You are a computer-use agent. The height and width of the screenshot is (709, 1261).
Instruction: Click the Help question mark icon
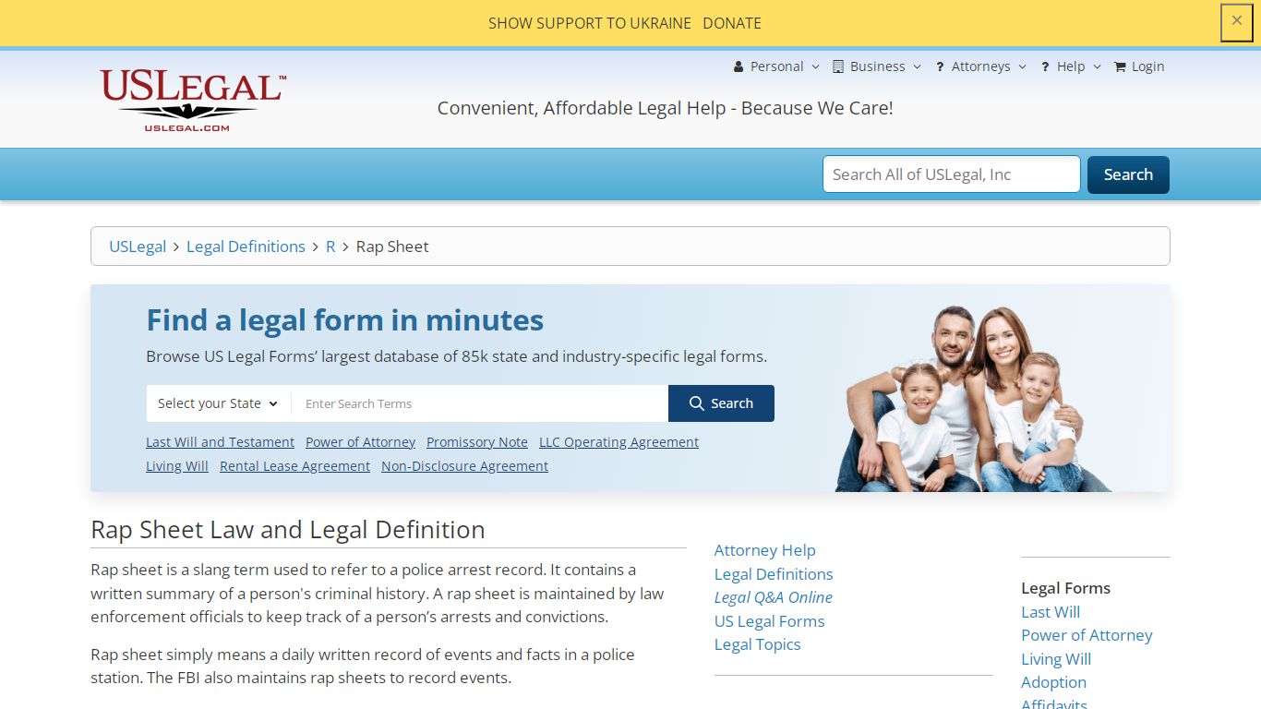1045,66
